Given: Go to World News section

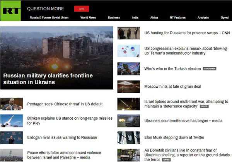Looking at the screenshot, I should 88,18.
